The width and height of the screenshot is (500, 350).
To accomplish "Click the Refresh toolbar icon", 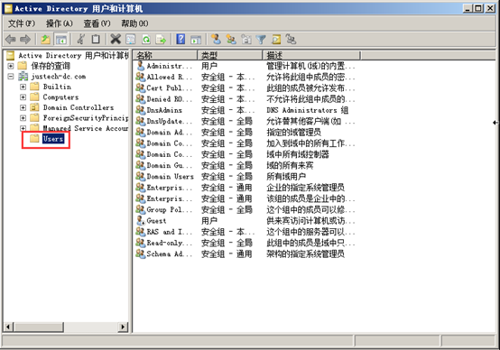I will tap(146, 40).
